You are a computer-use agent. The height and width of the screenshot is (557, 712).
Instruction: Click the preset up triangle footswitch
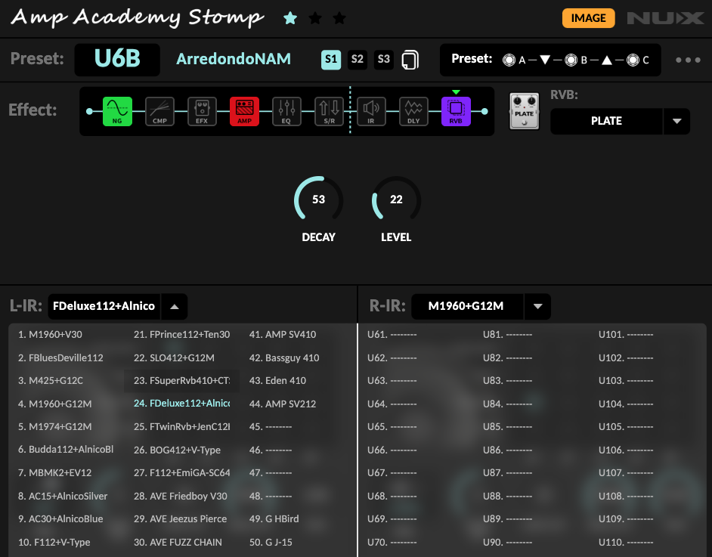point(607,60)
